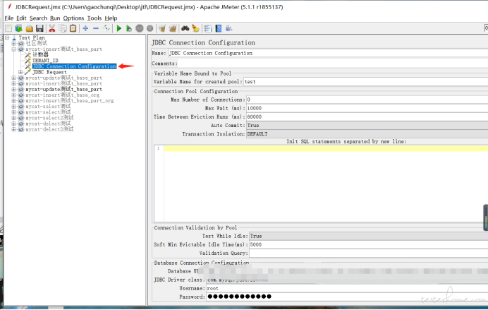Click the Start no pauses icon
488x310 pixels.
(129, 28)
